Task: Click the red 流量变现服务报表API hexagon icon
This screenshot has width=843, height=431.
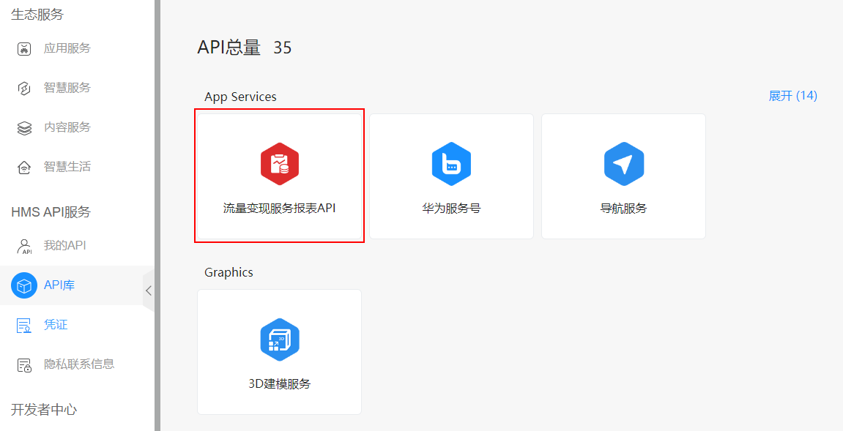Action: pos(280,164)
